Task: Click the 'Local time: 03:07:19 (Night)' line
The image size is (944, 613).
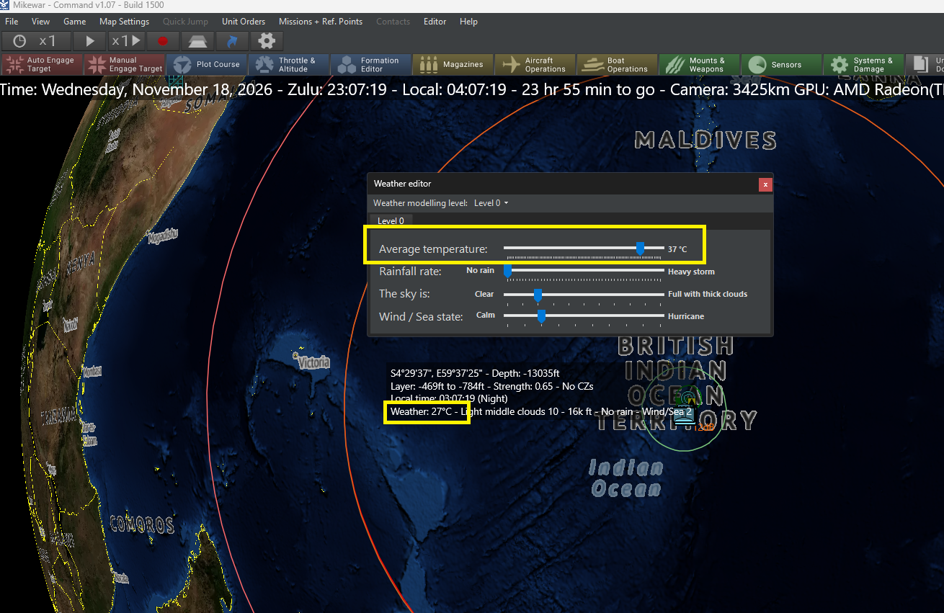Action: (x=449, y=399)
